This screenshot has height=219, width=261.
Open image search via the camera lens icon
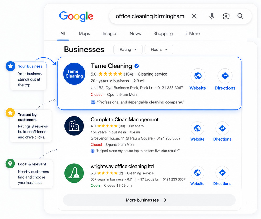[x=226, y=16]
